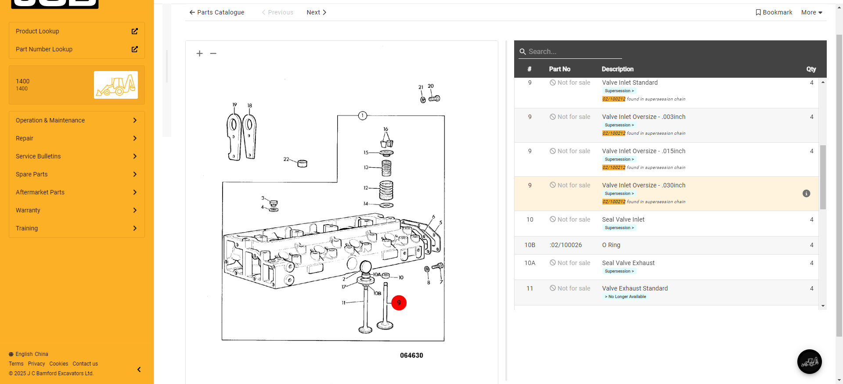Expand Operation & Maintenance section
The image size is (843, 384).
pos(77,120)
